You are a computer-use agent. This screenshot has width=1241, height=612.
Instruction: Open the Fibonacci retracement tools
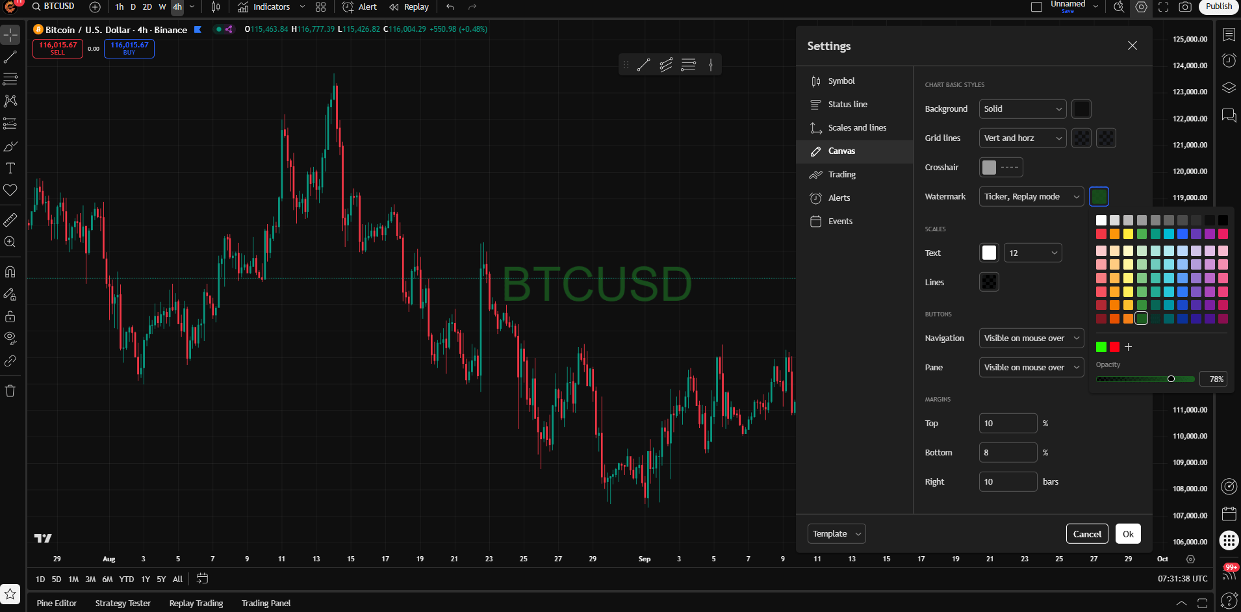click(x=10, y=79)
